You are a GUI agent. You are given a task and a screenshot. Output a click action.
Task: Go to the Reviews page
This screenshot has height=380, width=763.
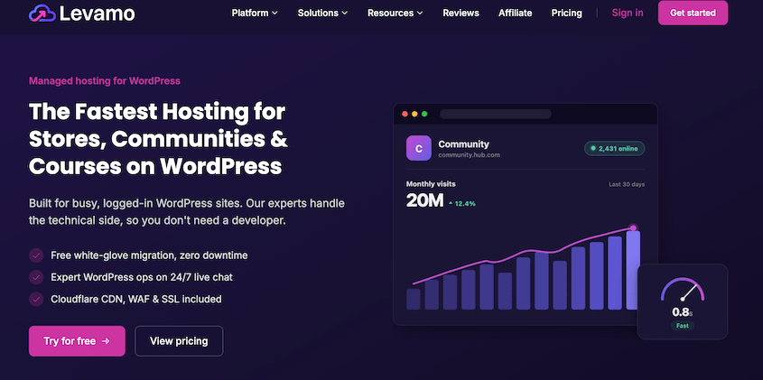461,14
